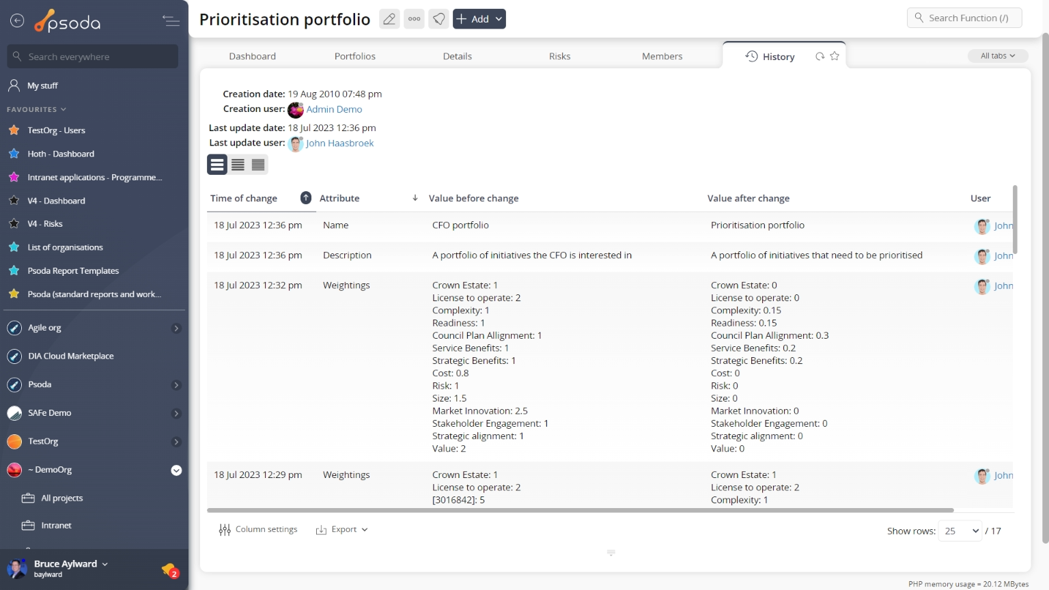
Task: Open the Show rows count dropdown
Action: pyautogui.click(x=960, y=531)
